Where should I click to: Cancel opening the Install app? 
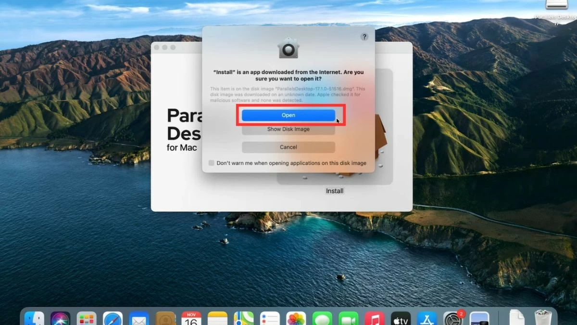288,147
